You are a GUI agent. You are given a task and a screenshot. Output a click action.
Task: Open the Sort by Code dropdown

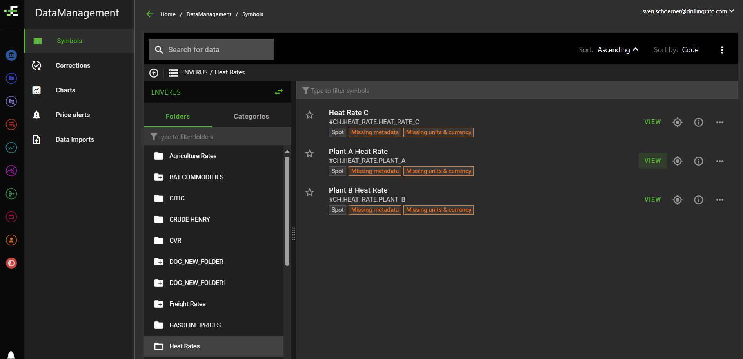tap(690, 50)
